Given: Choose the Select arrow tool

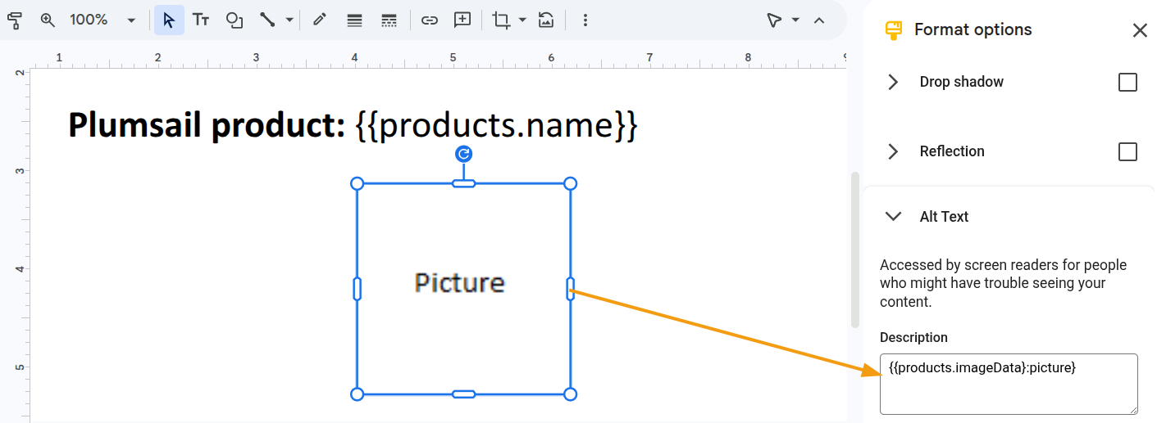Looking at the screenshot, I should click(x=169, y=20).
